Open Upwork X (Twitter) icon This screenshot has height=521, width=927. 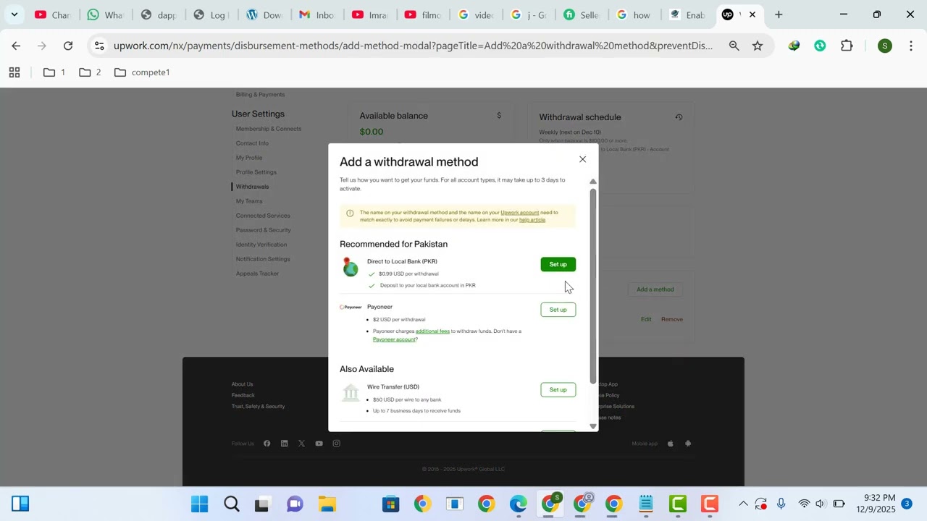pos(301,444)
